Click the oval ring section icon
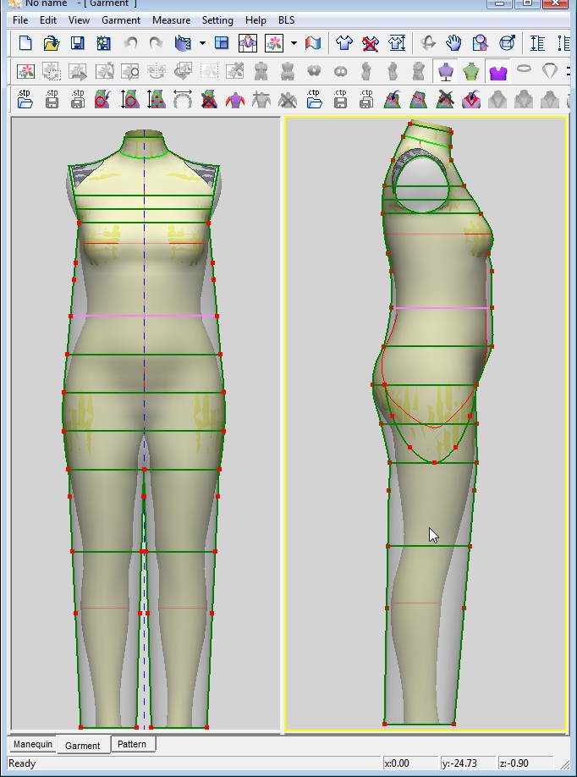Image resolution: width=577 pixels, height=777 pixels. pos(524,70)
